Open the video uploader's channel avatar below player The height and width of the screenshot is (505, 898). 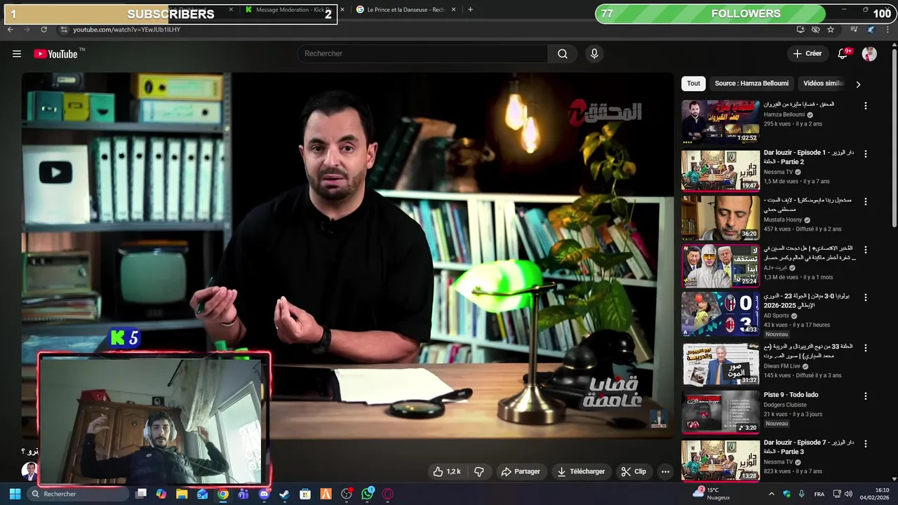29,471
